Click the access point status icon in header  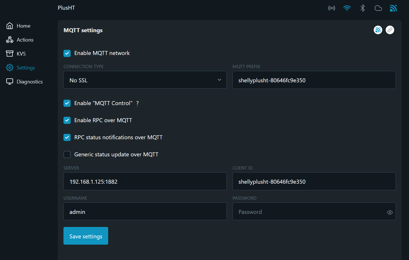tap(332, 8)
